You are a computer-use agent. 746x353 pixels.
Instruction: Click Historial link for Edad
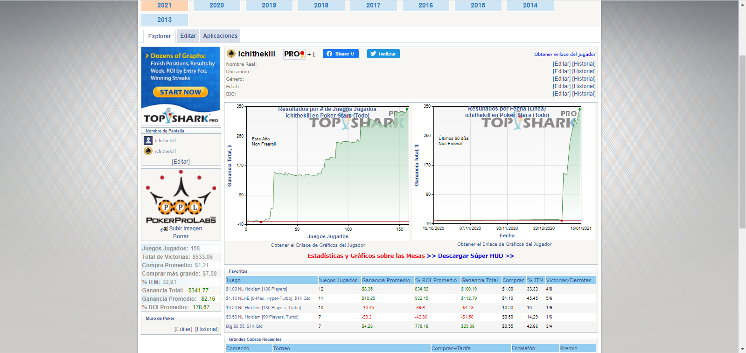584,86
